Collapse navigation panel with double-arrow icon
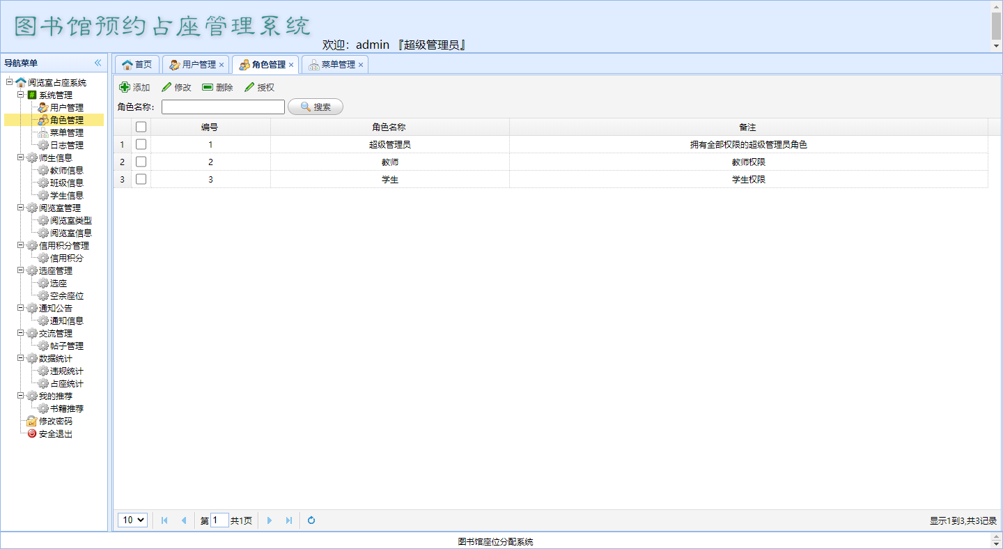Screen dimensions: 1003x549 click(98, 63)
